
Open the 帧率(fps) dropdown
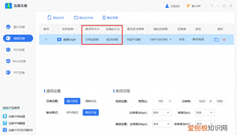click(x=205, y=112)
